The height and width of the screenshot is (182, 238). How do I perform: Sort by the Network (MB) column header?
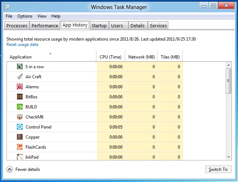tap(141, 56)
